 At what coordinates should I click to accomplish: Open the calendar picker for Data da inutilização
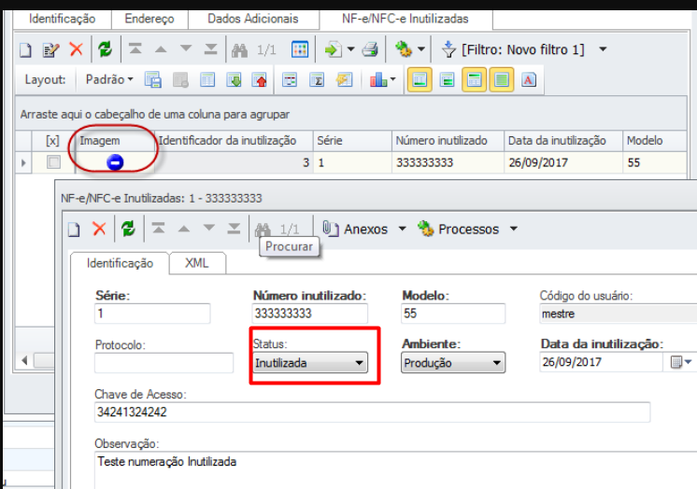(680, 362)
